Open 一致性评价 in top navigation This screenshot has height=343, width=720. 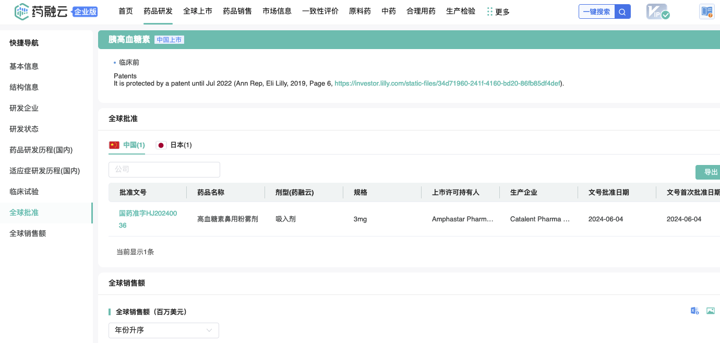point(320,11)
